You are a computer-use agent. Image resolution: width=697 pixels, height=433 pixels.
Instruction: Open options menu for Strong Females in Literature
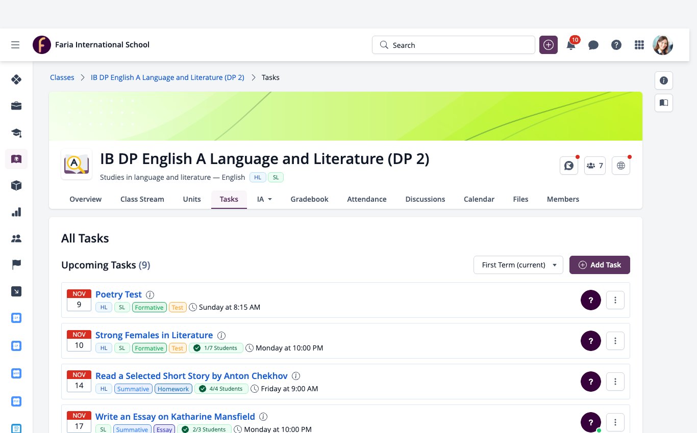615,341
